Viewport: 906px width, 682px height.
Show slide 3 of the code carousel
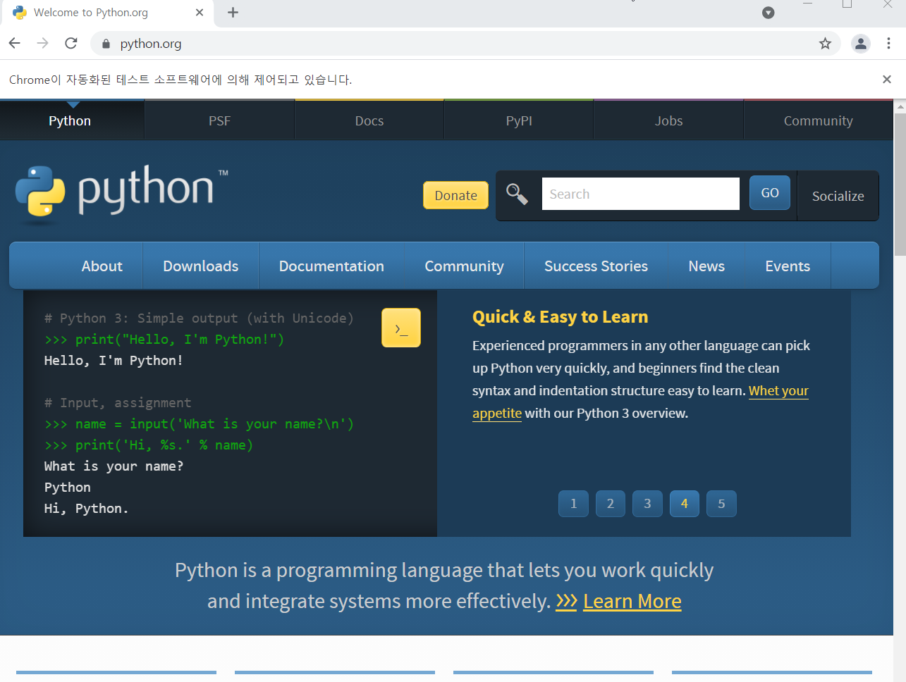647,504
